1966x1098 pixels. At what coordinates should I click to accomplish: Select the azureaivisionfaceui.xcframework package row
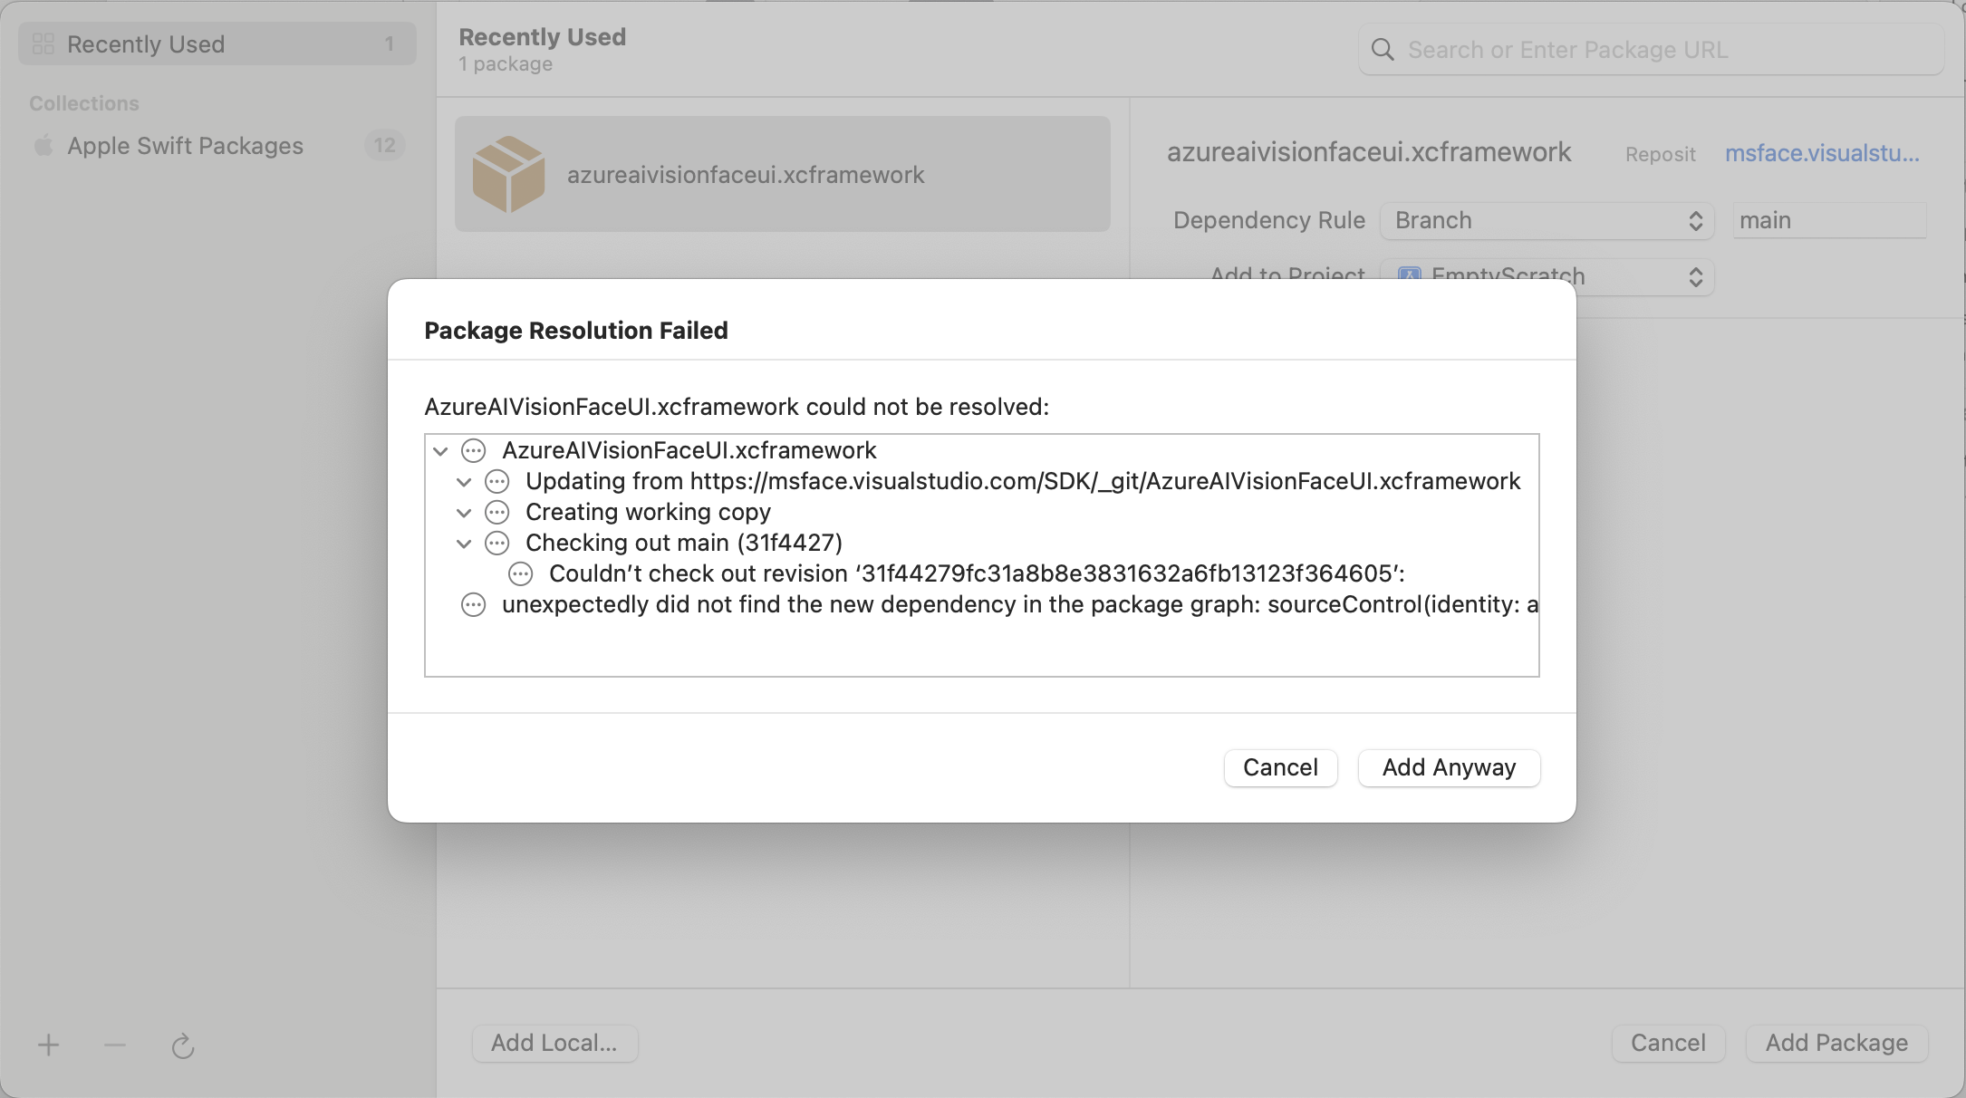point(783,174)
